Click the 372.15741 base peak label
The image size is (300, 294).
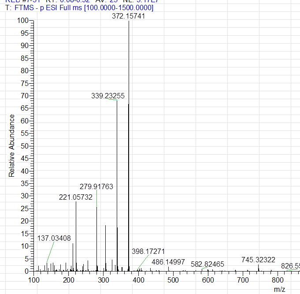[x=129, y=16]
